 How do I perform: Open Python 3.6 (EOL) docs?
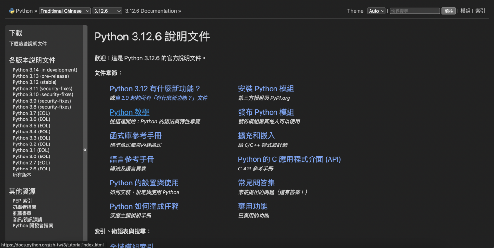tap(31, 119)
